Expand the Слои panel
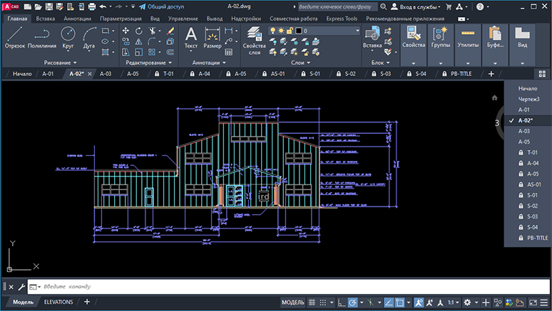 [x=301, y=63]
